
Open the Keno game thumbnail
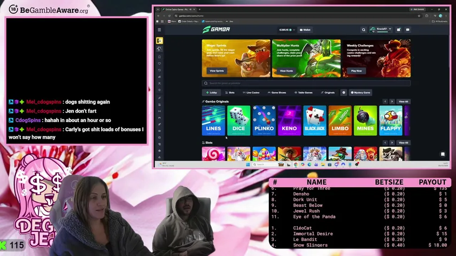click(289, 121)
